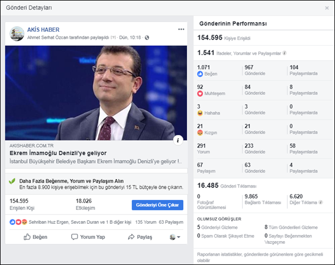Click the thumbs-up Beğen reaction icon in performance panel
The height and width of the screenshot is (265, 335).
[x=200, y=74]
